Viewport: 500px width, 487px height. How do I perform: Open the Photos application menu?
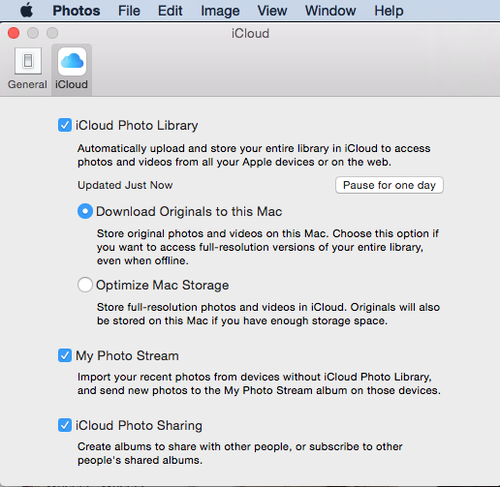coord(77,11)
